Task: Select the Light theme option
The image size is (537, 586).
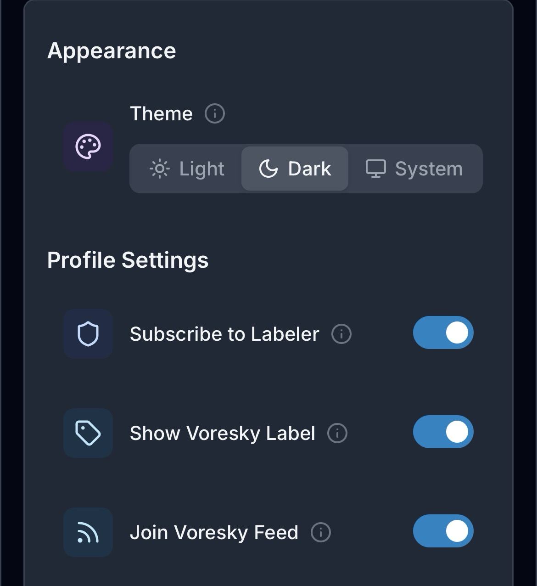Action: click(187, 169)
